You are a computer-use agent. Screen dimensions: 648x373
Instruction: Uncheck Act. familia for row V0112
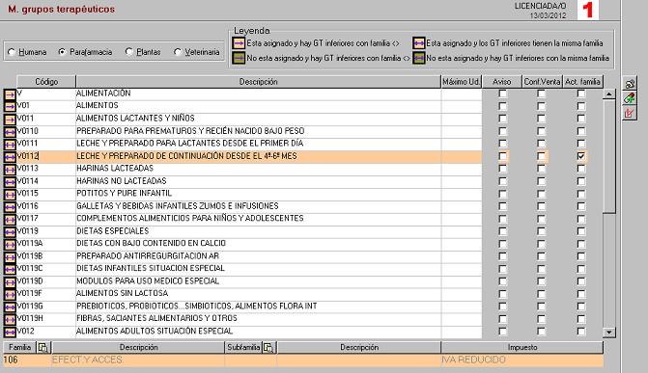coord(581,156)
